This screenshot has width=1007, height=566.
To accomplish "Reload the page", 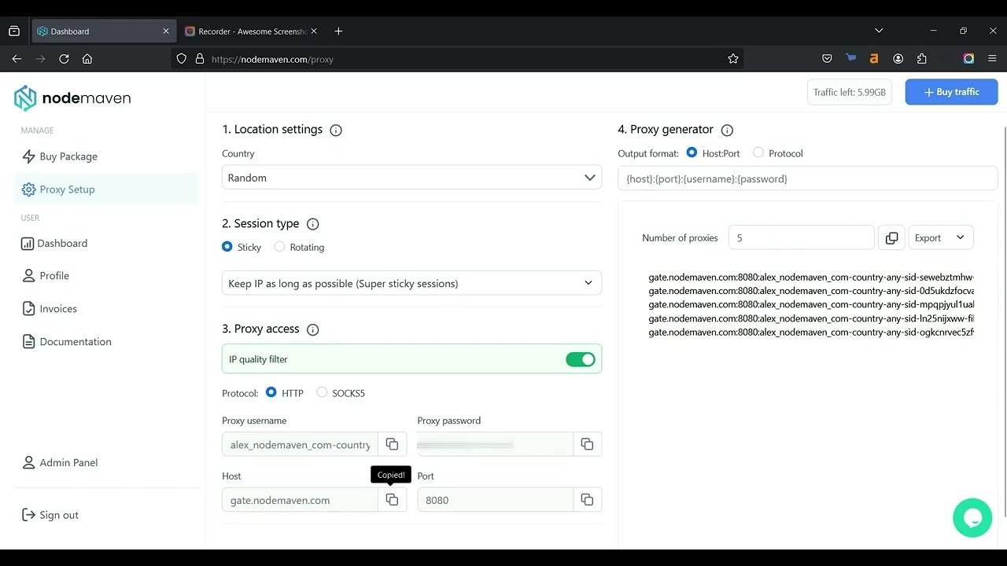I will click(x=64, y=59).
